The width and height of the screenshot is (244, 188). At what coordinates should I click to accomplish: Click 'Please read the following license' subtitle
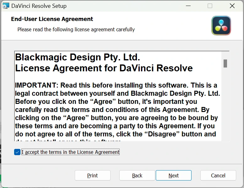click(x=76, y=29)
